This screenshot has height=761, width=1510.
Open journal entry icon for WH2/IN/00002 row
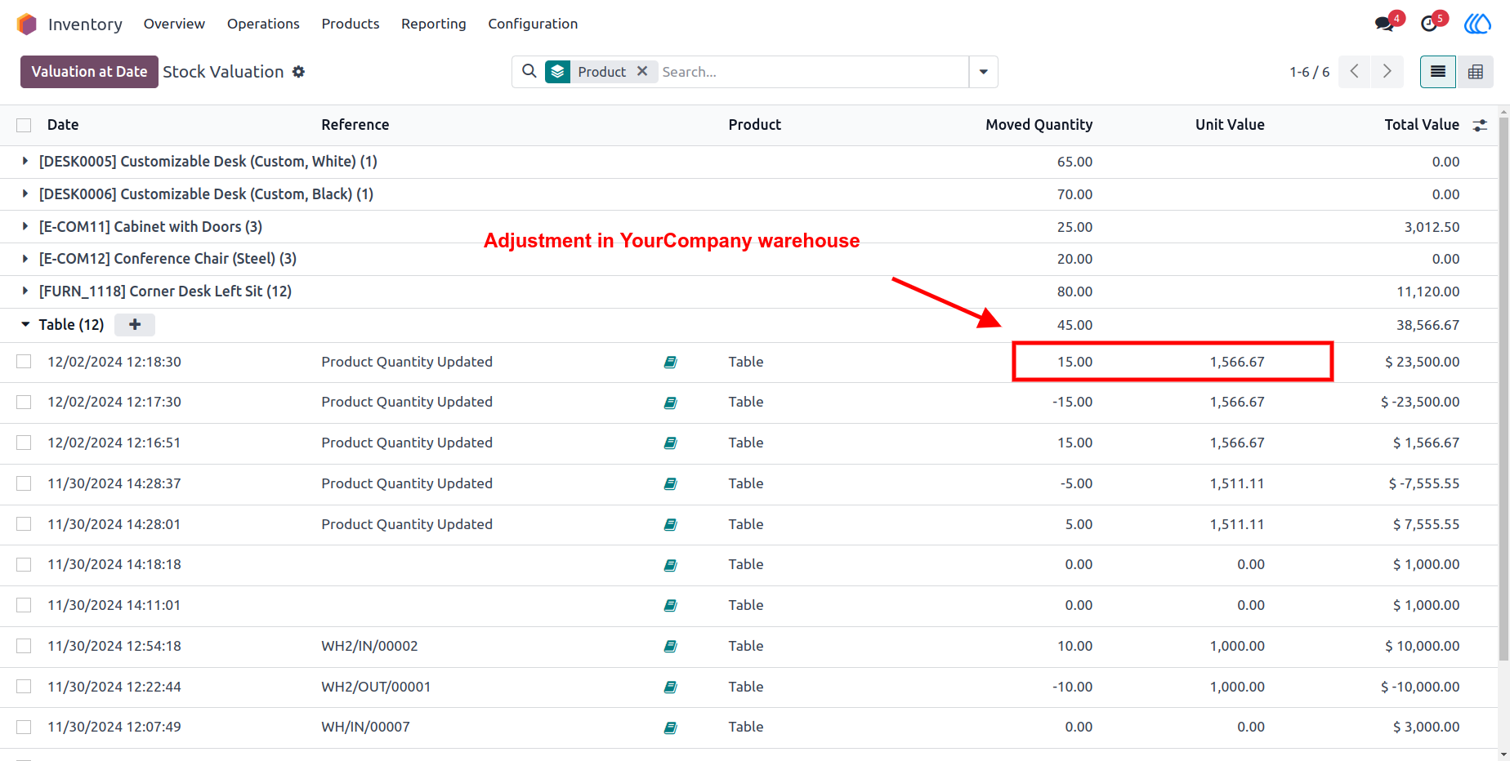click(671, 647)
